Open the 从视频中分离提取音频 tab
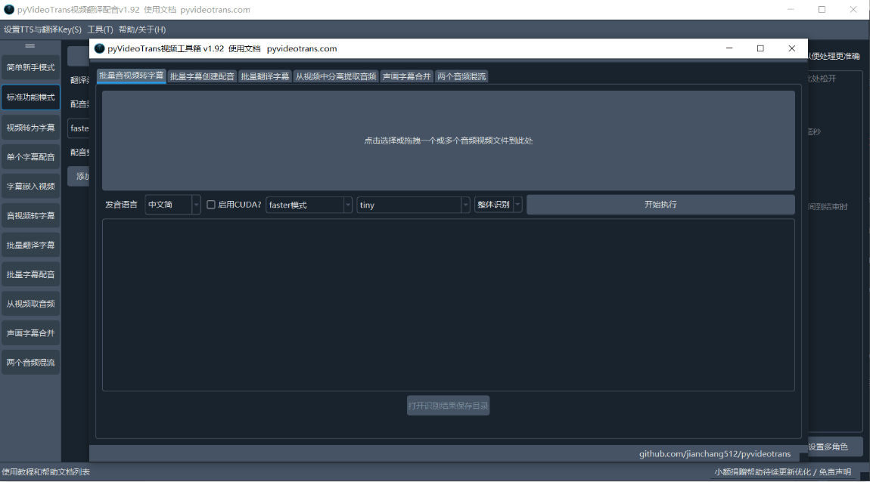This screenshot has width=870, height=482. point(335,76)
